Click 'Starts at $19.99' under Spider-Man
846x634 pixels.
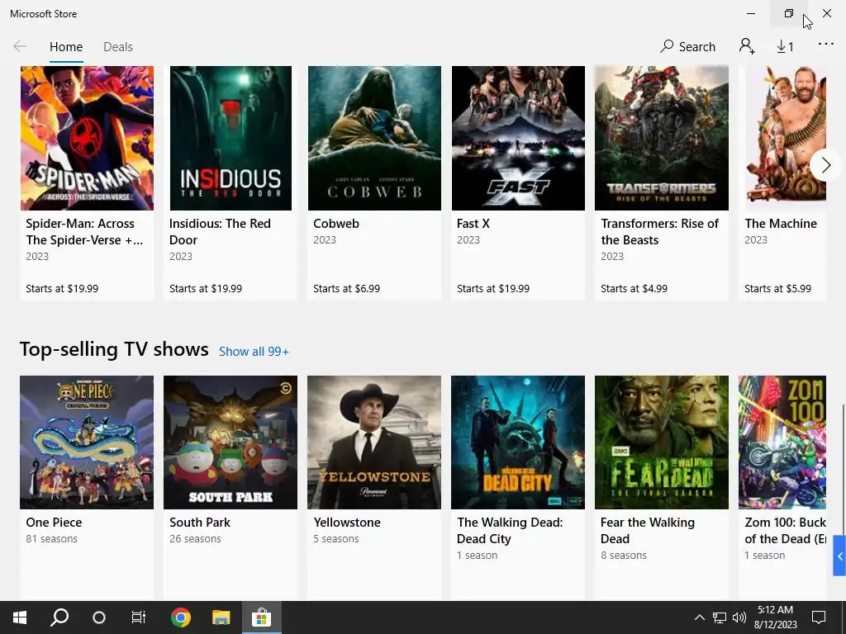[x=62, y=288]
